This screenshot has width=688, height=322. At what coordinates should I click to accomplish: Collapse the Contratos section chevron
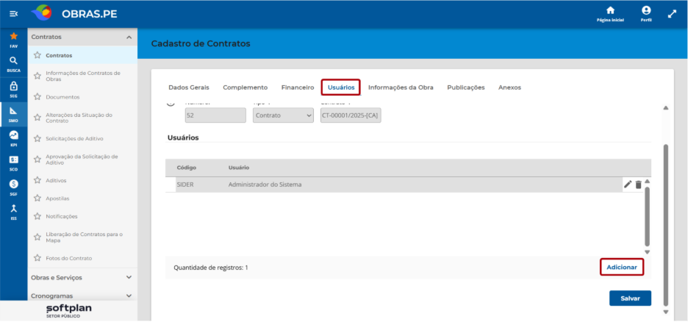129,37
